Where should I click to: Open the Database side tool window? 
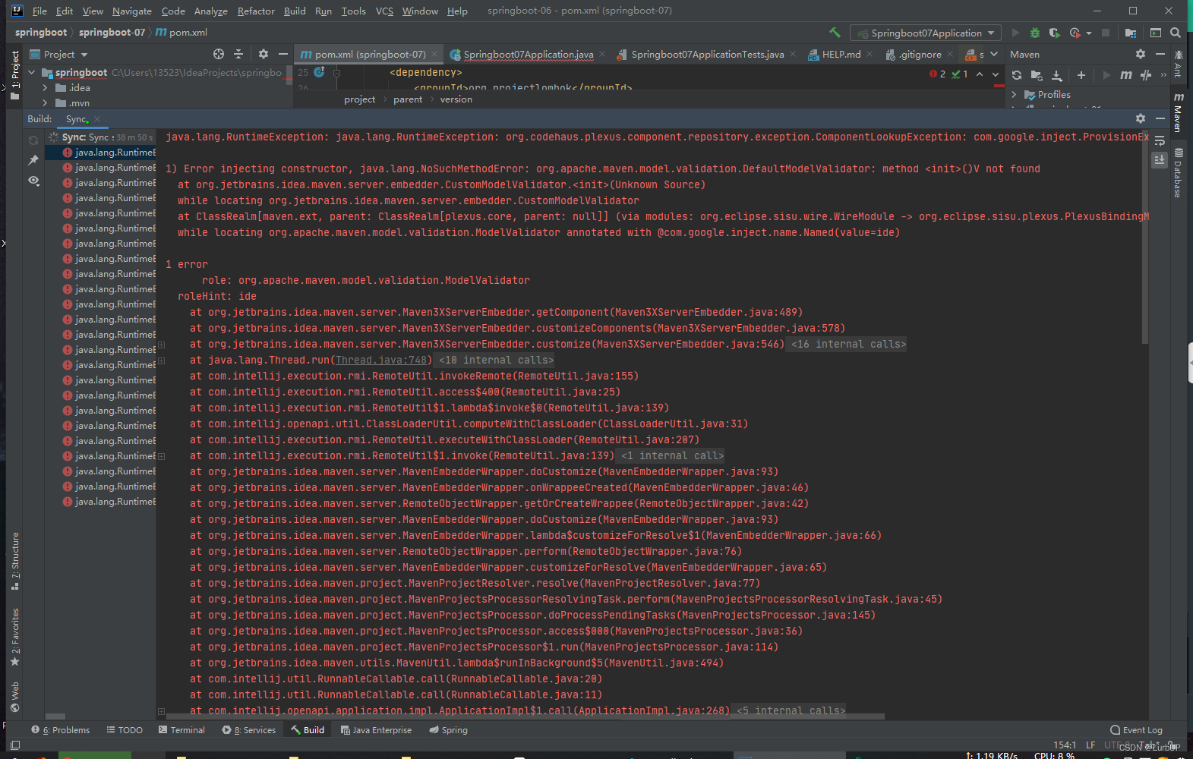click(1178, 174)
